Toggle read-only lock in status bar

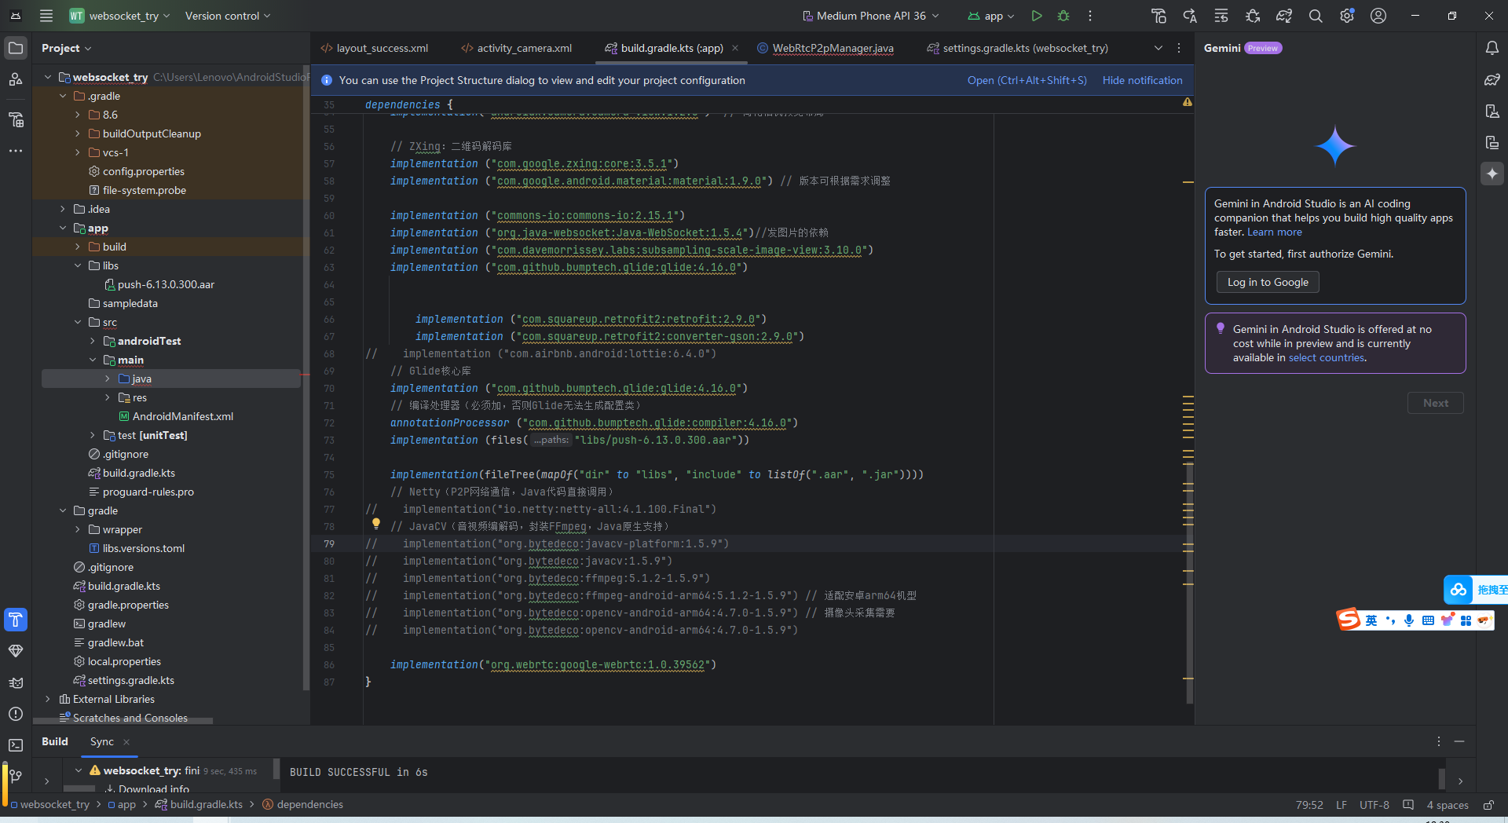click(x=1488, y=805)
